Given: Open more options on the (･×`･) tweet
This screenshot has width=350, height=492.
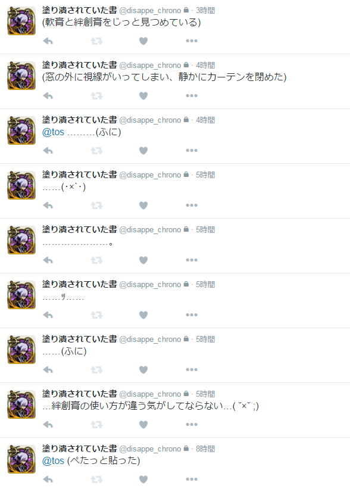Looking at the screenshot, I should (192, 205).
